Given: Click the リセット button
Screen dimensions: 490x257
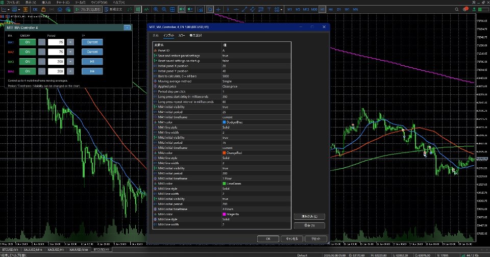Looking at the screenshot, I should click(x=315, y=239).
